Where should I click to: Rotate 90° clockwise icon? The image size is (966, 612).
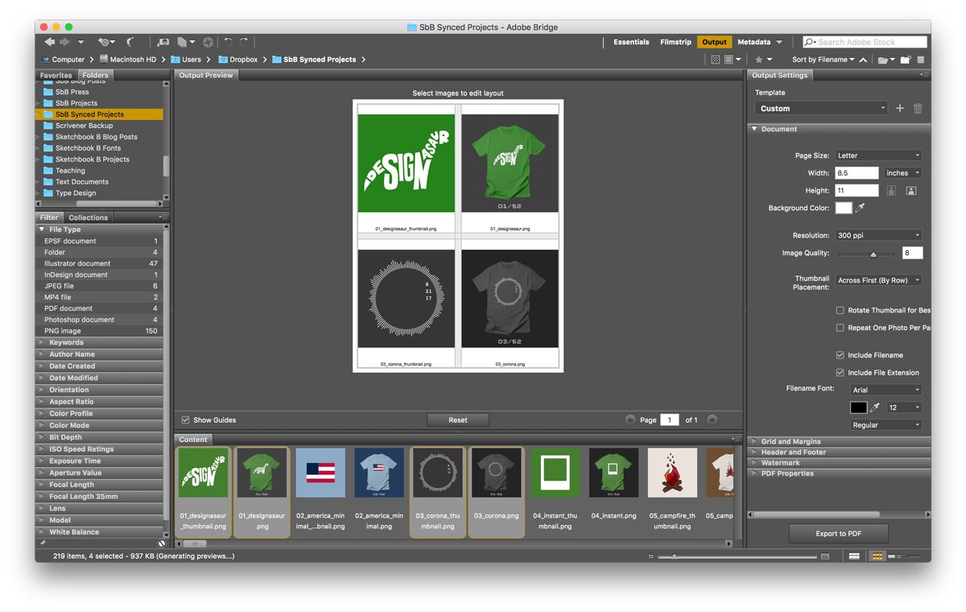(x=244, y=42)
